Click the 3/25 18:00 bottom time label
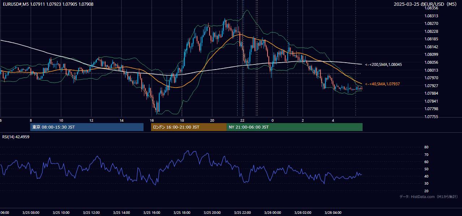Image resolution: width=462 pixels, height=216 pixels. pos(182,213)
